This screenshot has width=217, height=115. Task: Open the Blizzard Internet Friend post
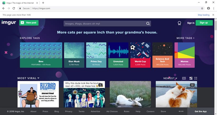pos(38,94)
